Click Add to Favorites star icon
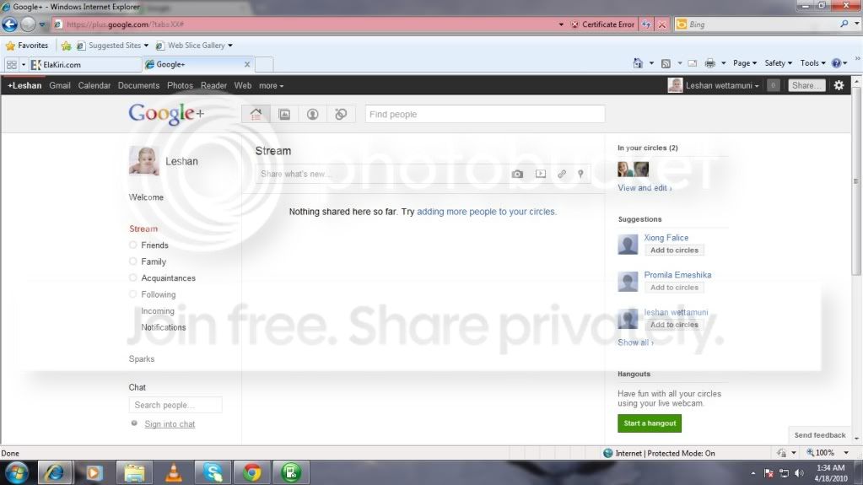 66,46
